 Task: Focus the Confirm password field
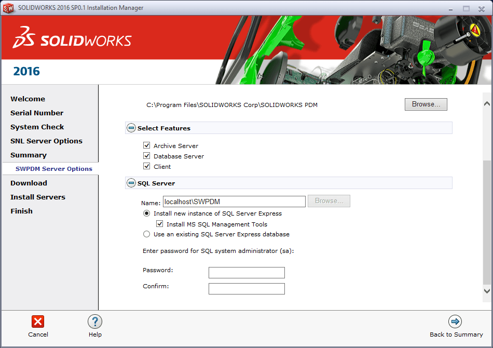click(246, 289)
